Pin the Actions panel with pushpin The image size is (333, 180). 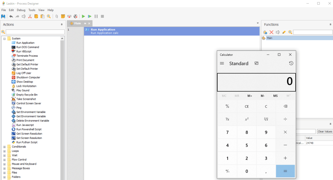(62, 25)
